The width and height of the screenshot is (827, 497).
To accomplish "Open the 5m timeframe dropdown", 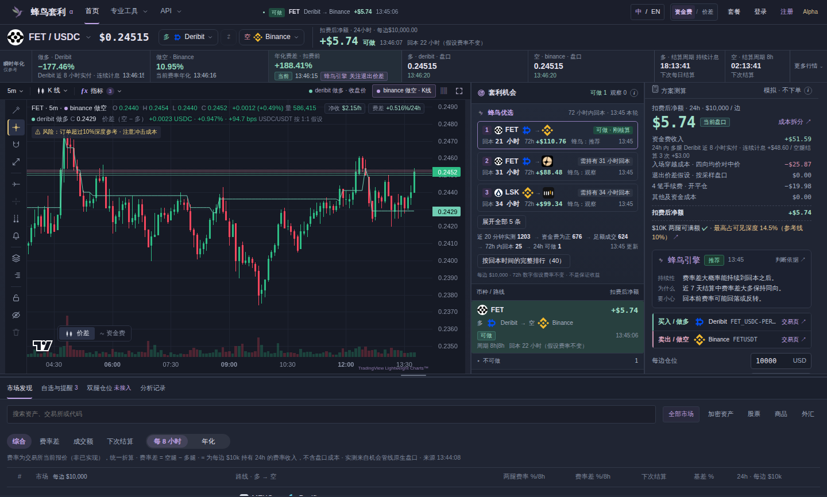I will tap(16, 91).
